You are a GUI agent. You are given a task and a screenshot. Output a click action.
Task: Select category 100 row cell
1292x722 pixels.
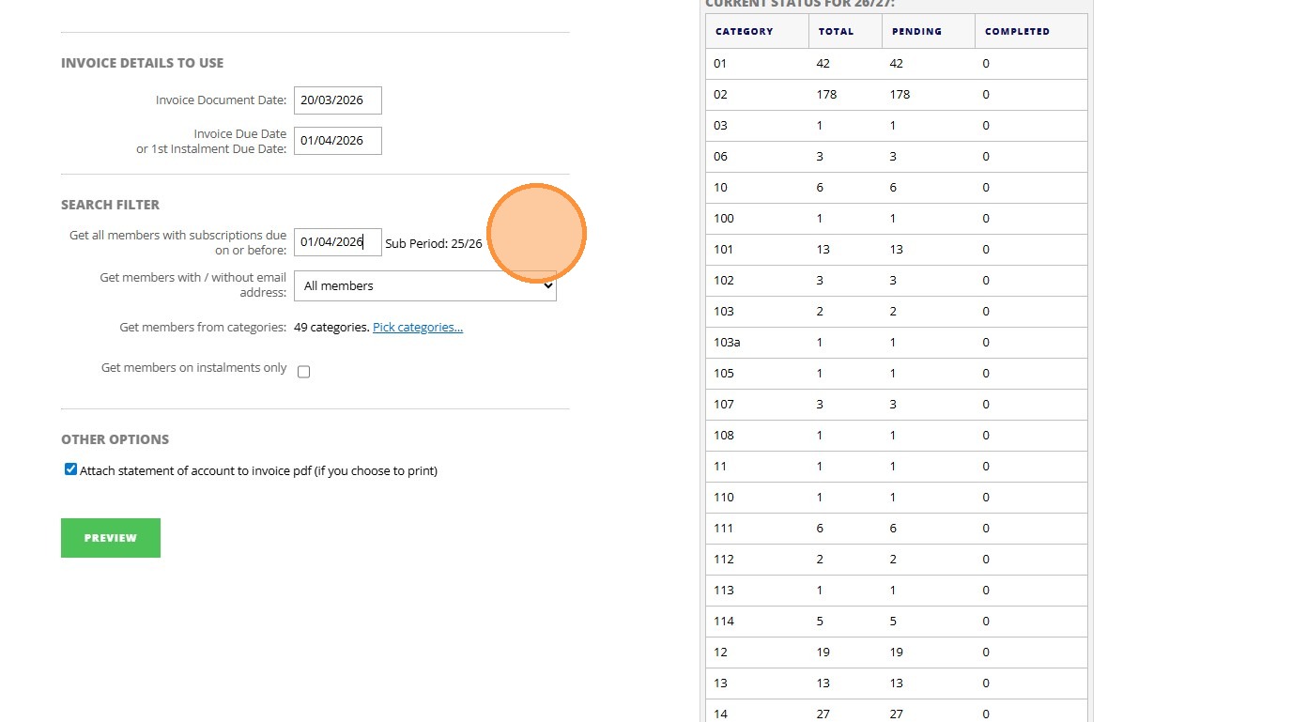[723, 219]
